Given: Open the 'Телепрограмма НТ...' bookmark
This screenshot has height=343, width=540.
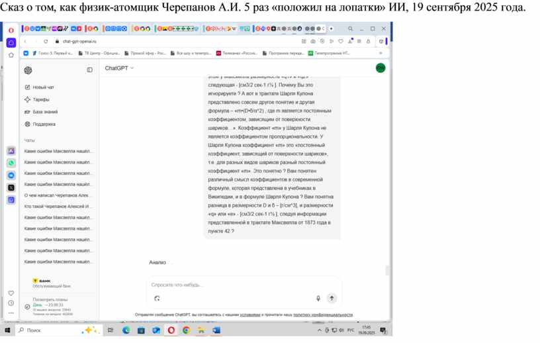Looking at the screenshot, I should point(328,54).
